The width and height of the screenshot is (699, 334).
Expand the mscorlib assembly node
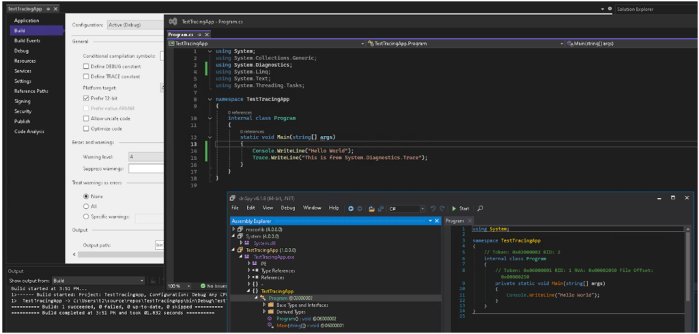tap(233, 229)
